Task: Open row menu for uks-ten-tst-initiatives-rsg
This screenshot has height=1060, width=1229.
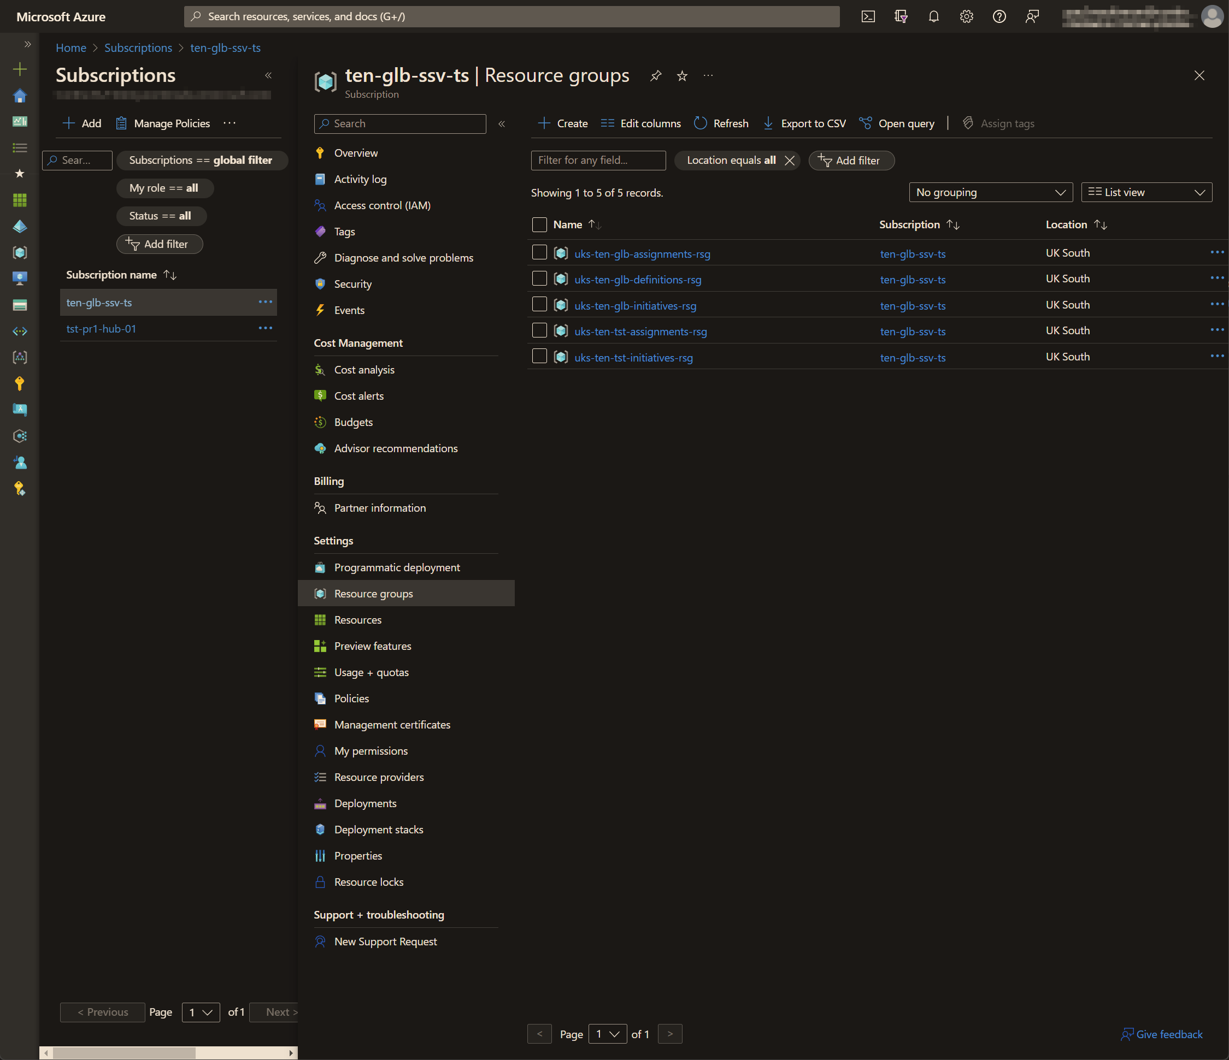Action: pyautogui.click(x=1216, y=356)
